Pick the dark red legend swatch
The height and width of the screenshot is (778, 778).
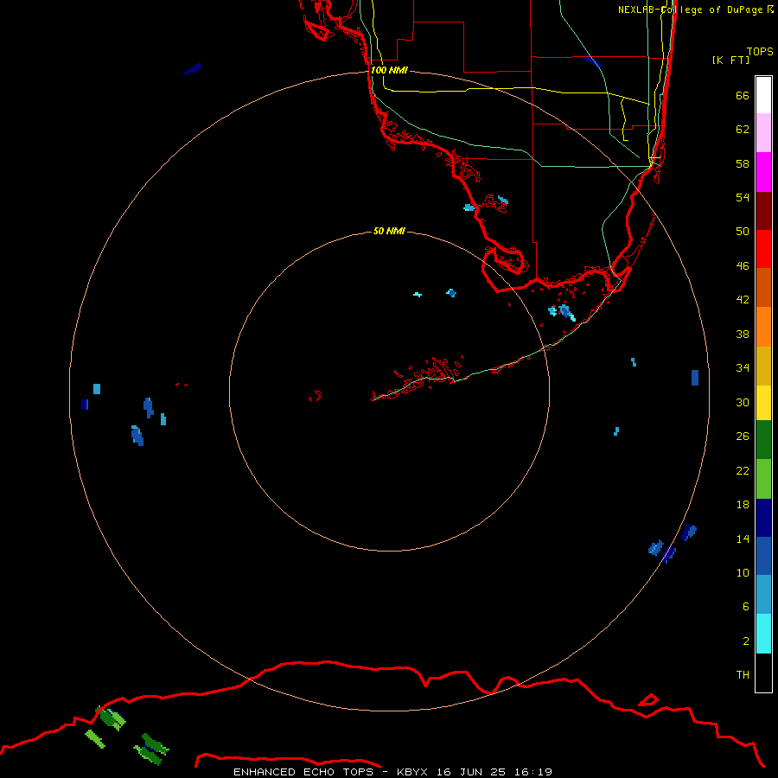(x=763, y=210)
